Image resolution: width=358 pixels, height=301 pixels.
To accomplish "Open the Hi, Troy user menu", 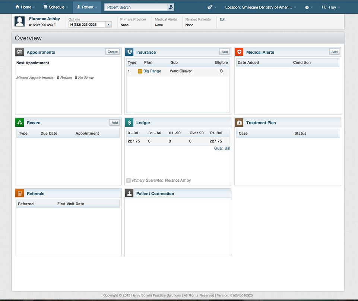I will (x=331, y=7).
